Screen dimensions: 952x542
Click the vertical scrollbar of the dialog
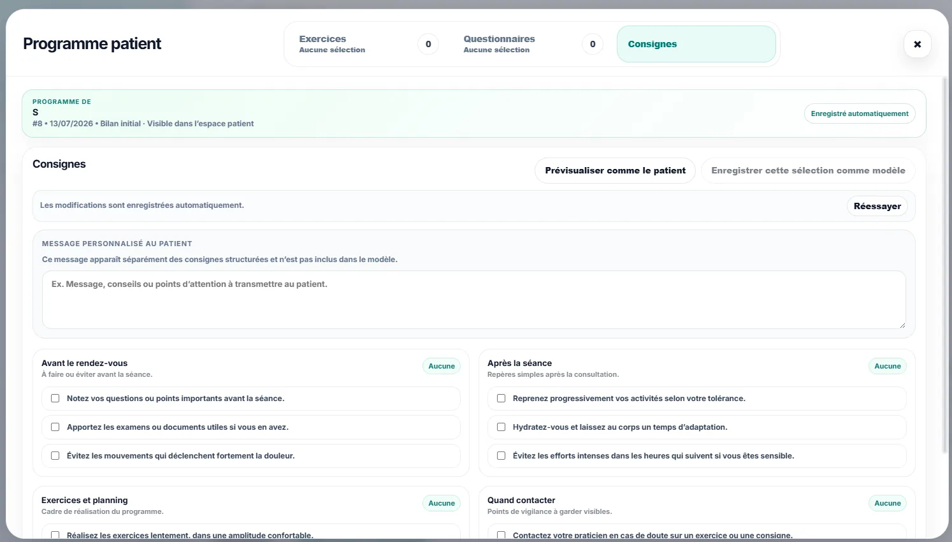[x=945, y=265]
